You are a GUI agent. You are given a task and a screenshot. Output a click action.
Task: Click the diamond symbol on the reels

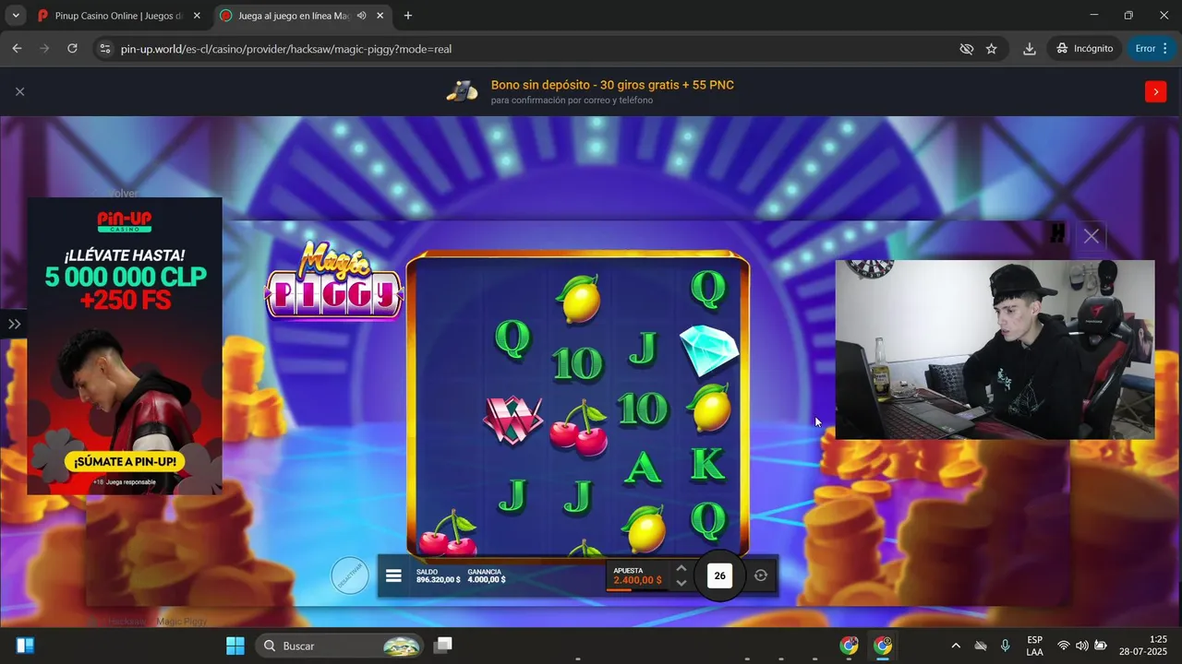(x=709, y=350)
